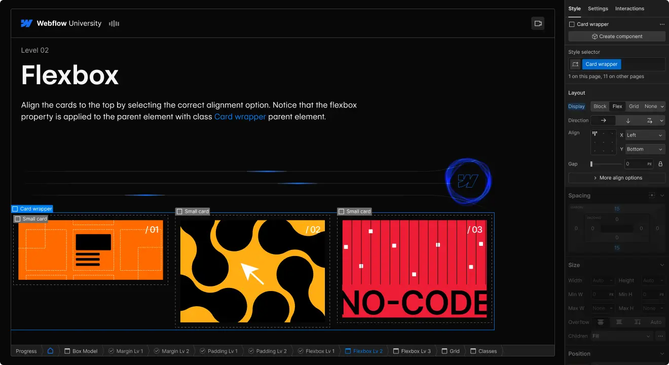Viewport: 669px width, 365px height.
Task: Click the Card wrapper link in the instructions
Action: [240, 117]
